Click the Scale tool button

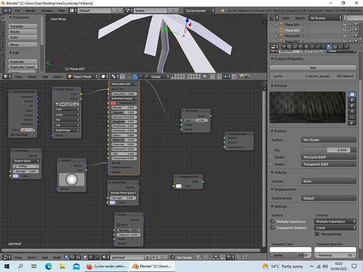coord(23,37)
